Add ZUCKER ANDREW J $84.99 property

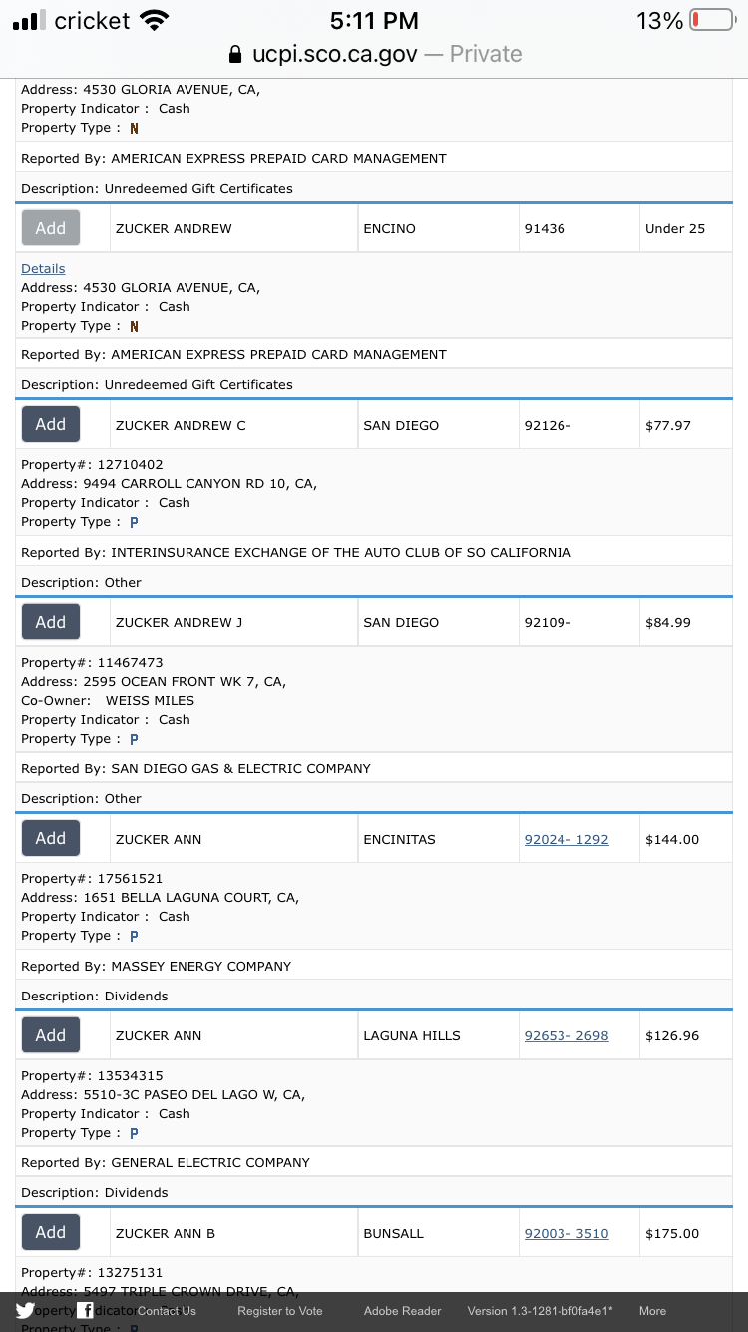coord(51,622)
